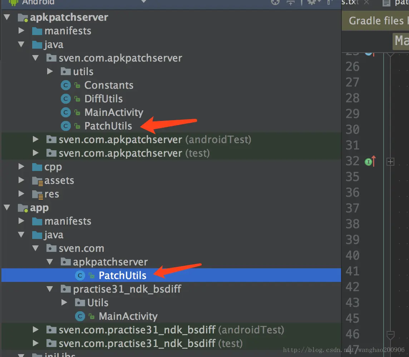Click the capitalized Utils package icon

pos(80,303)
